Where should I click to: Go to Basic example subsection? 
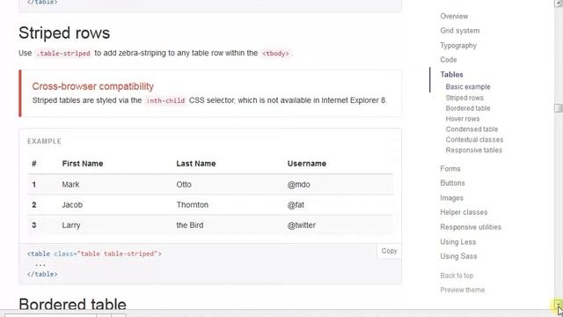[x=467, y=86]
